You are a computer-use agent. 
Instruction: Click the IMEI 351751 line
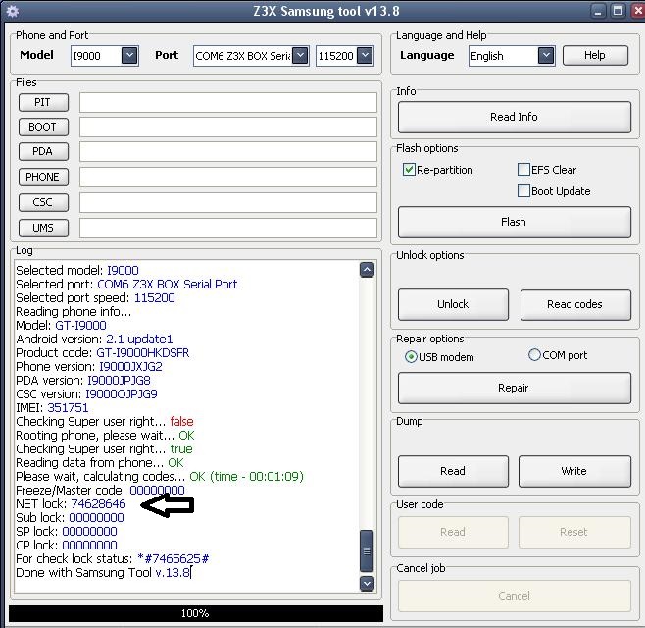click(x=52, y=407)
